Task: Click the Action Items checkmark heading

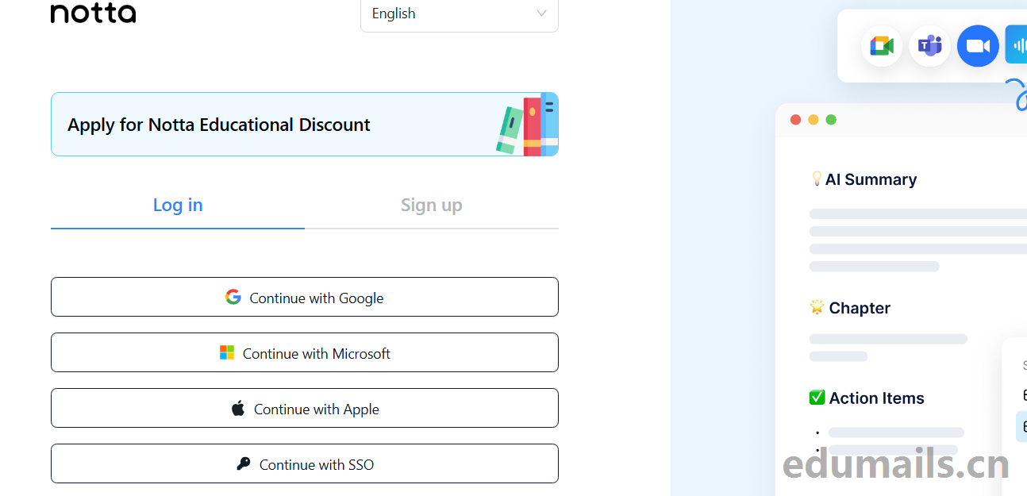Action: click(x=867, y=398)
